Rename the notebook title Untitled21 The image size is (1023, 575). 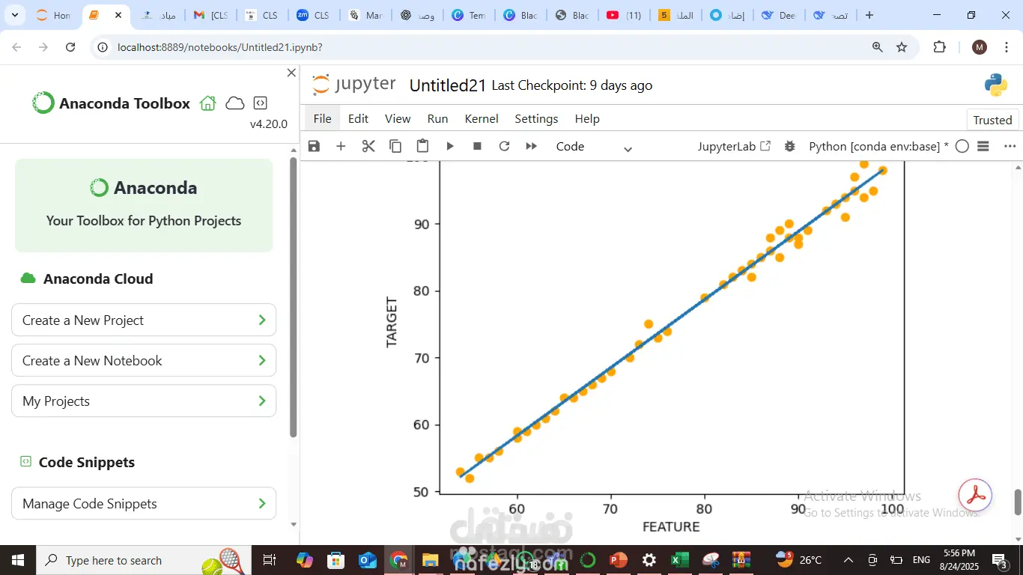point(448,85)
